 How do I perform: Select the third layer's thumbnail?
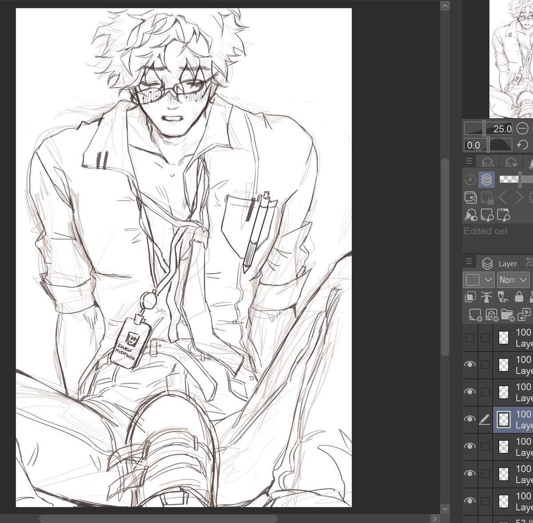504,392
